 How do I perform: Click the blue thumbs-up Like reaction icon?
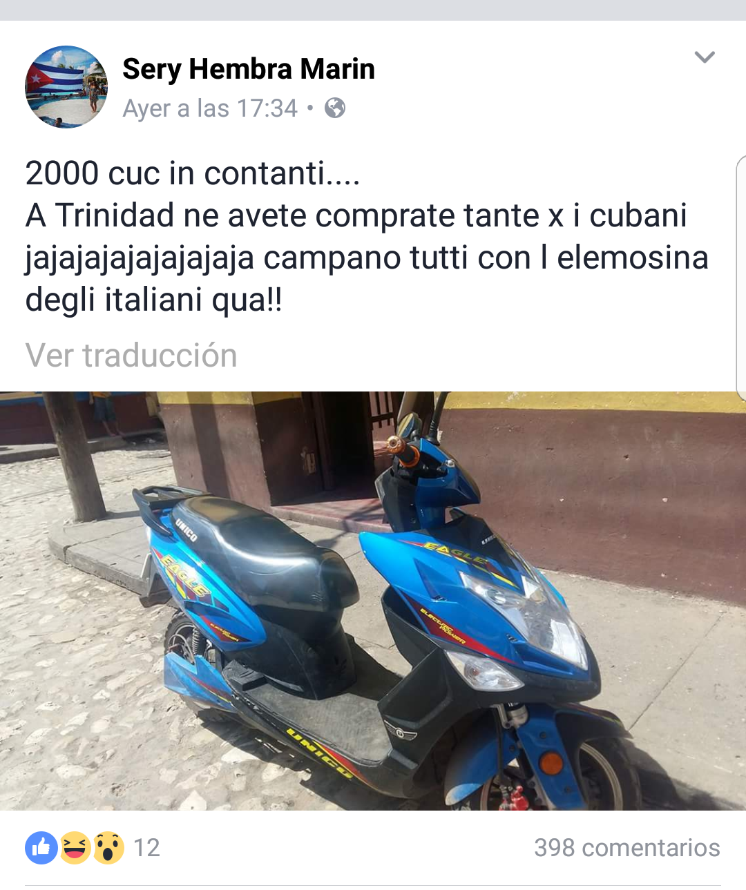tap(41, 847)
